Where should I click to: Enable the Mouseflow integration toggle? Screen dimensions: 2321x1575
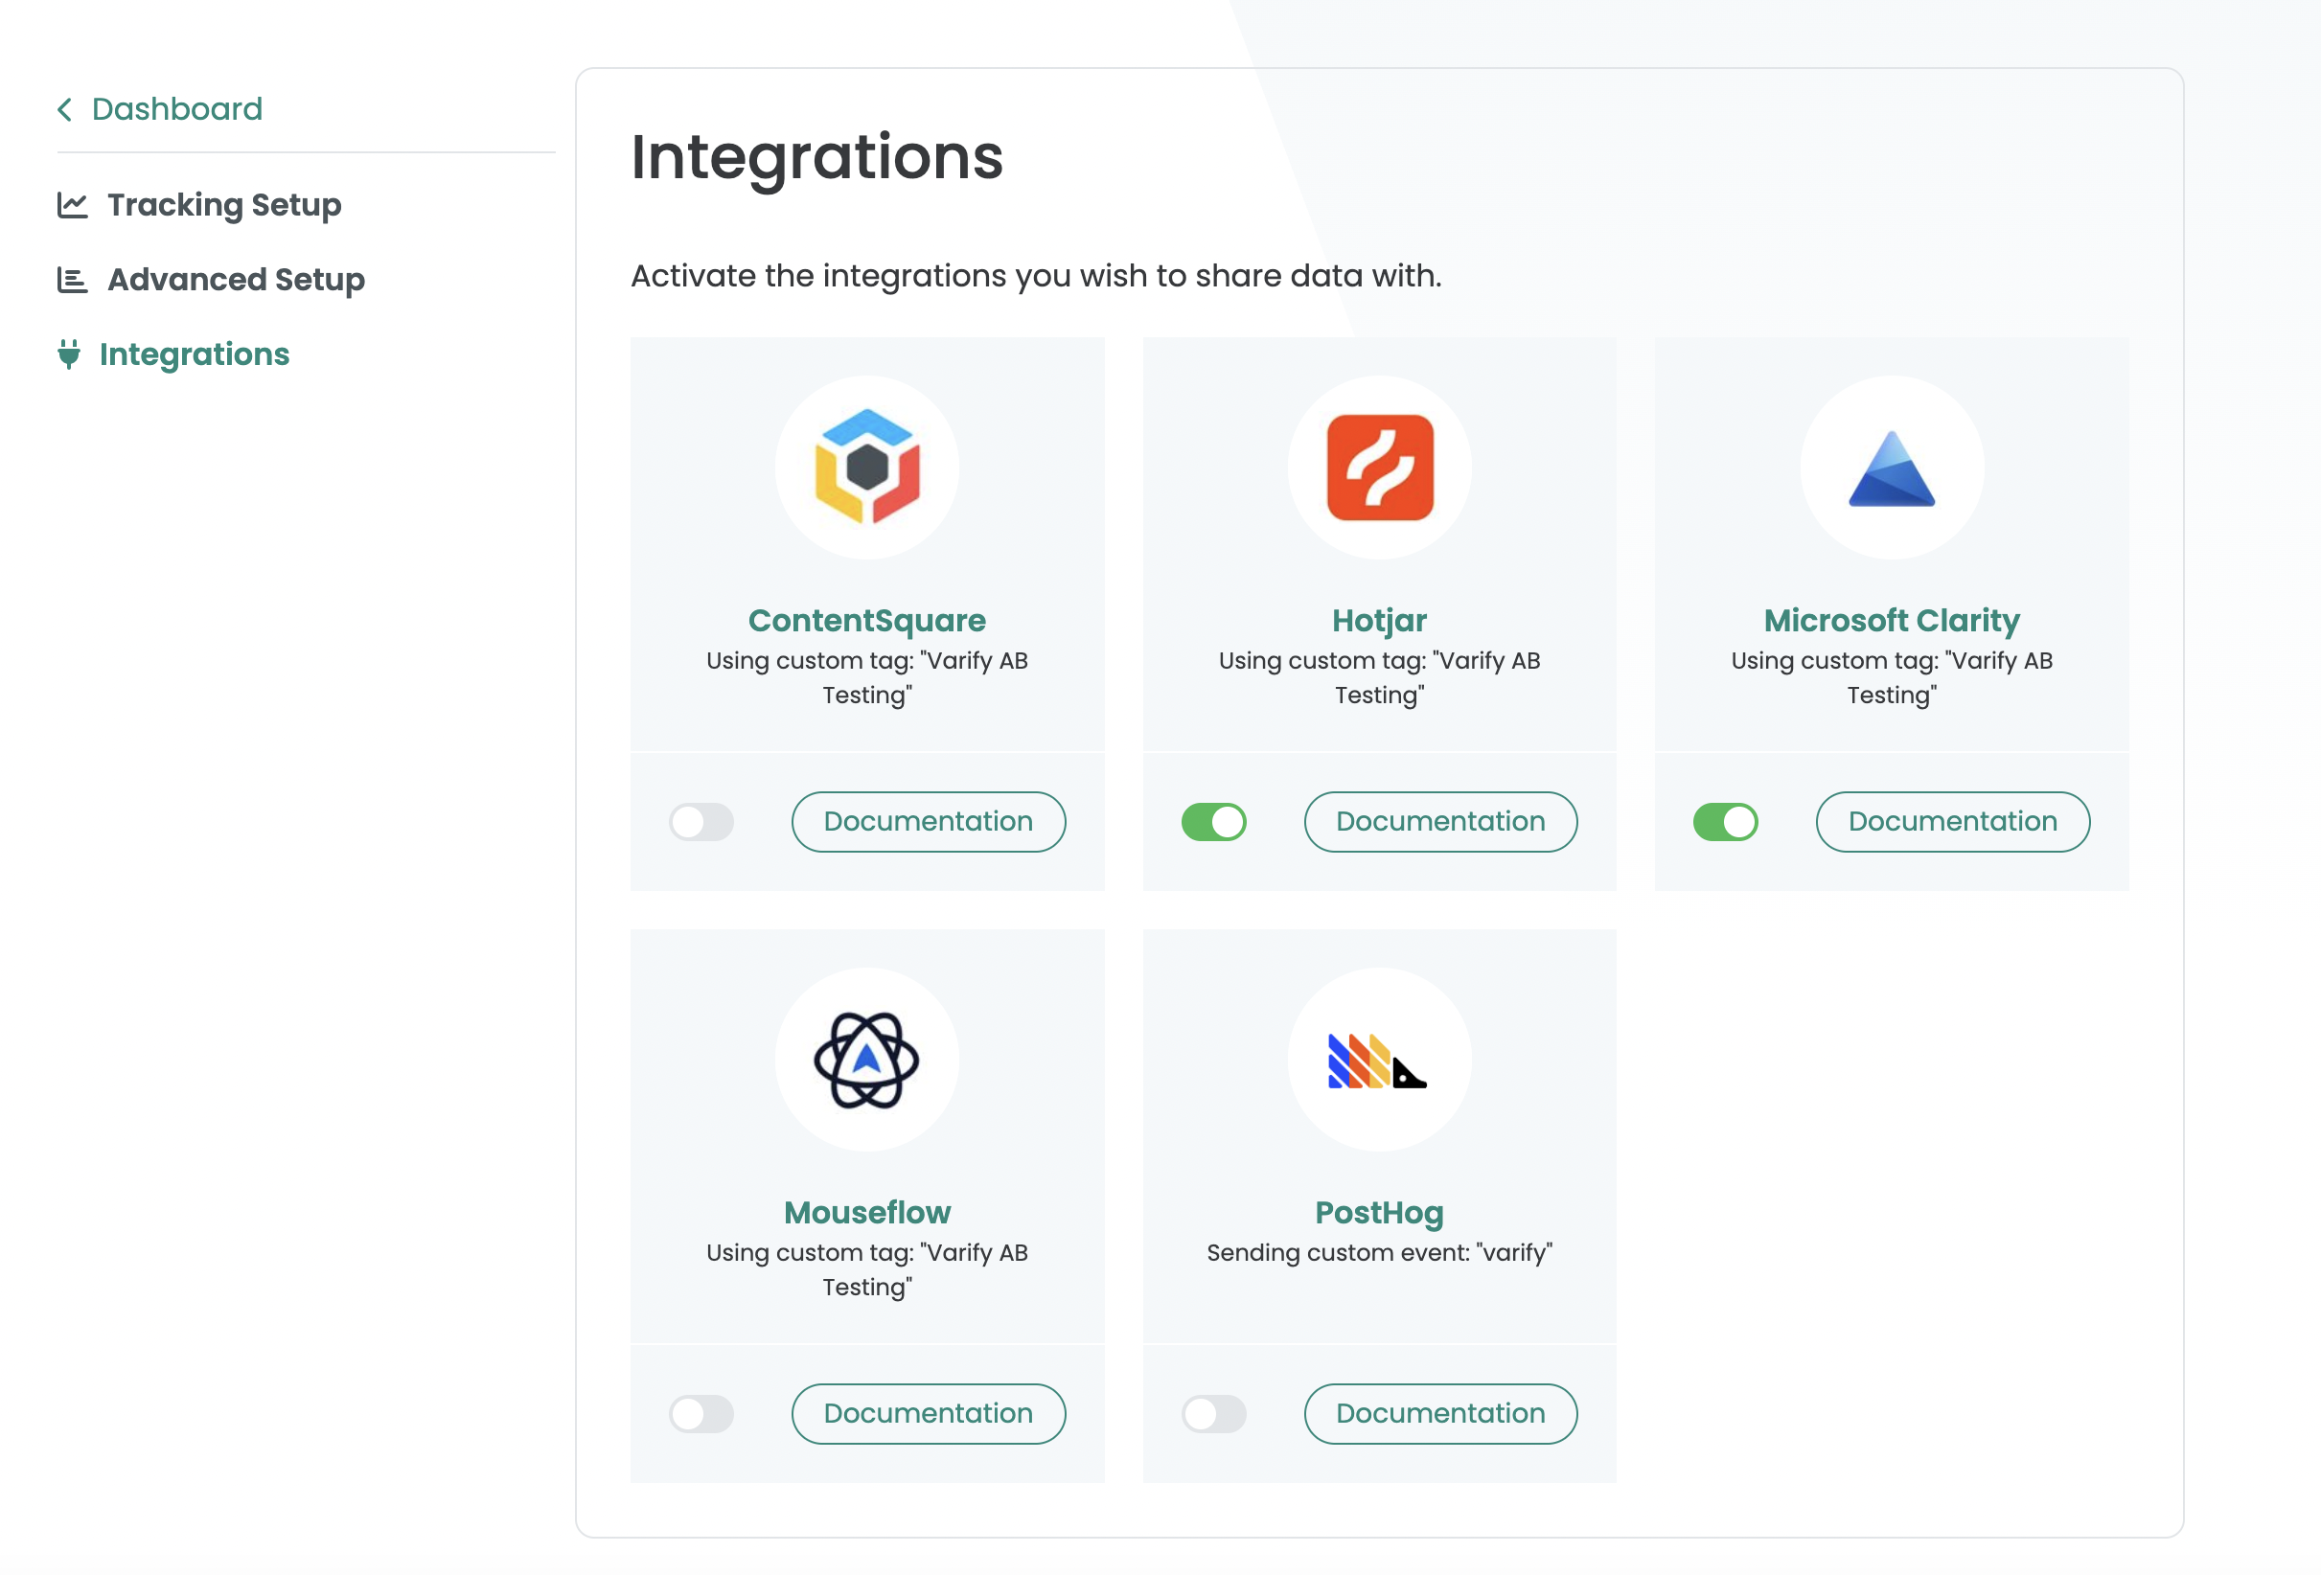pos(701,1413)
